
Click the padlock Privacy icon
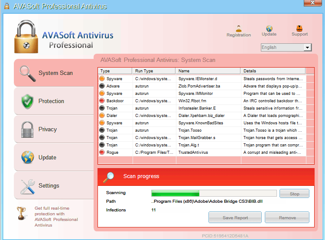coord(27,129)
